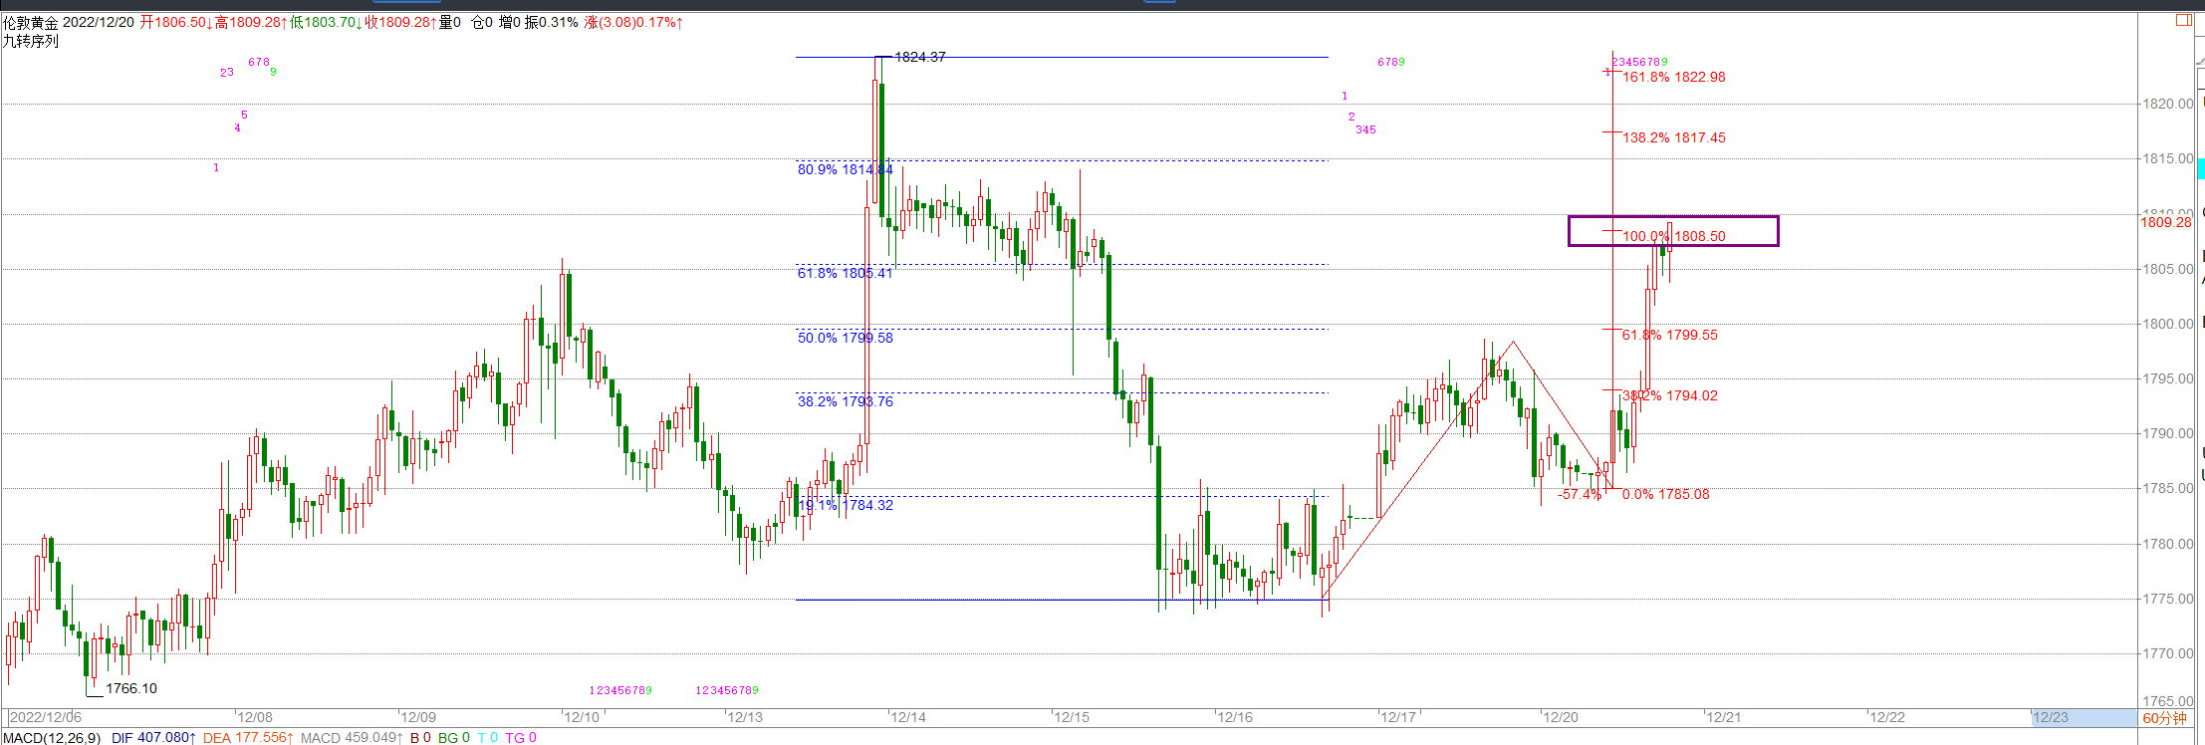Click the 12/16 date axis label
The image size is (2205, 745).
point(1234,717)
